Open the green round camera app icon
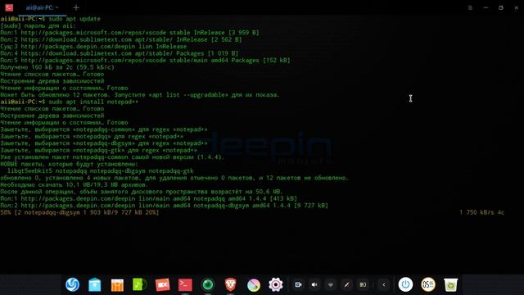Image resolution: width=524 pixels, height=295 pixels. point(208,285)
